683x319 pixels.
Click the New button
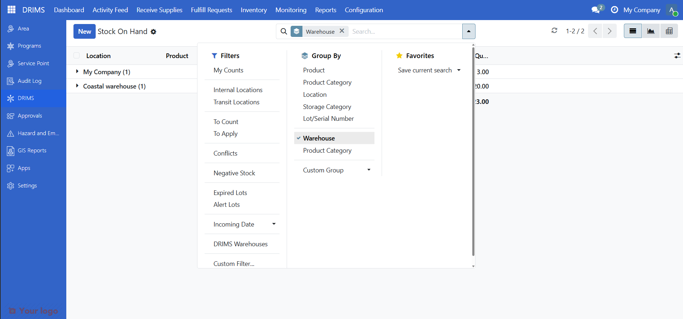coord(85,31)
